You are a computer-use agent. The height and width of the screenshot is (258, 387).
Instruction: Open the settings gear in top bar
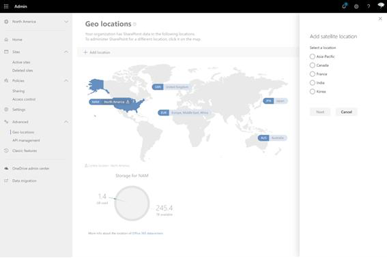pos(356,7)
